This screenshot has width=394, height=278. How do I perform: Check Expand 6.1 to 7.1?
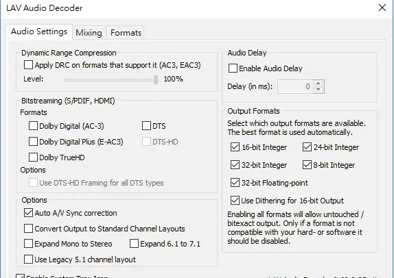134,244
